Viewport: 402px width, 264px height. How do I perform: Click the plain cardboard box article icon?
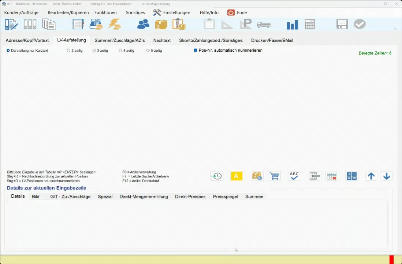161,25
